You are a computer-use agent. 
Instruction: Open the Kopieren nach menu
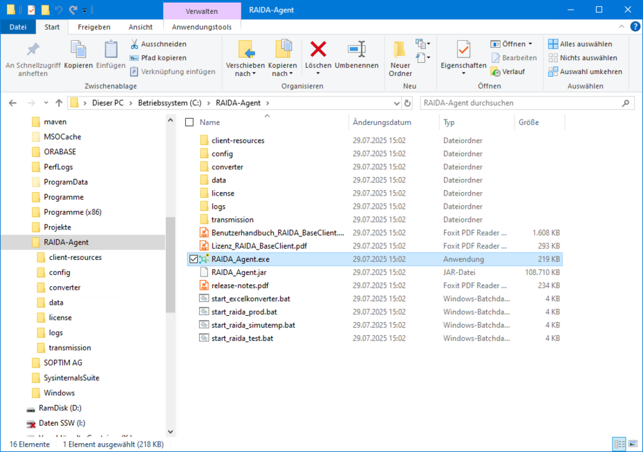pos(283,59)
